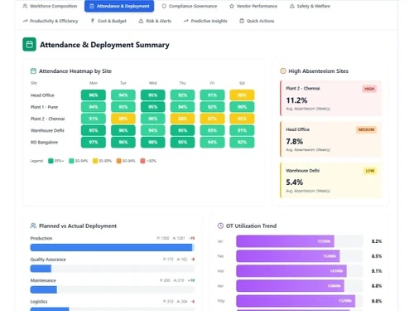This screenshot has width=414, height=311.
Task: Click the Safety & Welfare warning icon
Action: coord(292,6)
